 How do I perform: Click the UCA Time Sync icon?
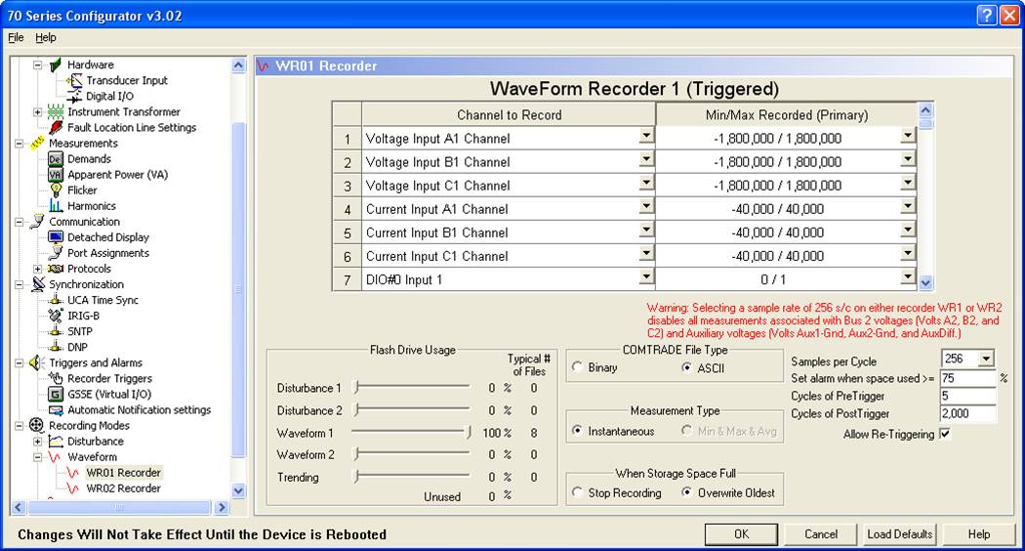pyautogui.click(x=57, y=300)
